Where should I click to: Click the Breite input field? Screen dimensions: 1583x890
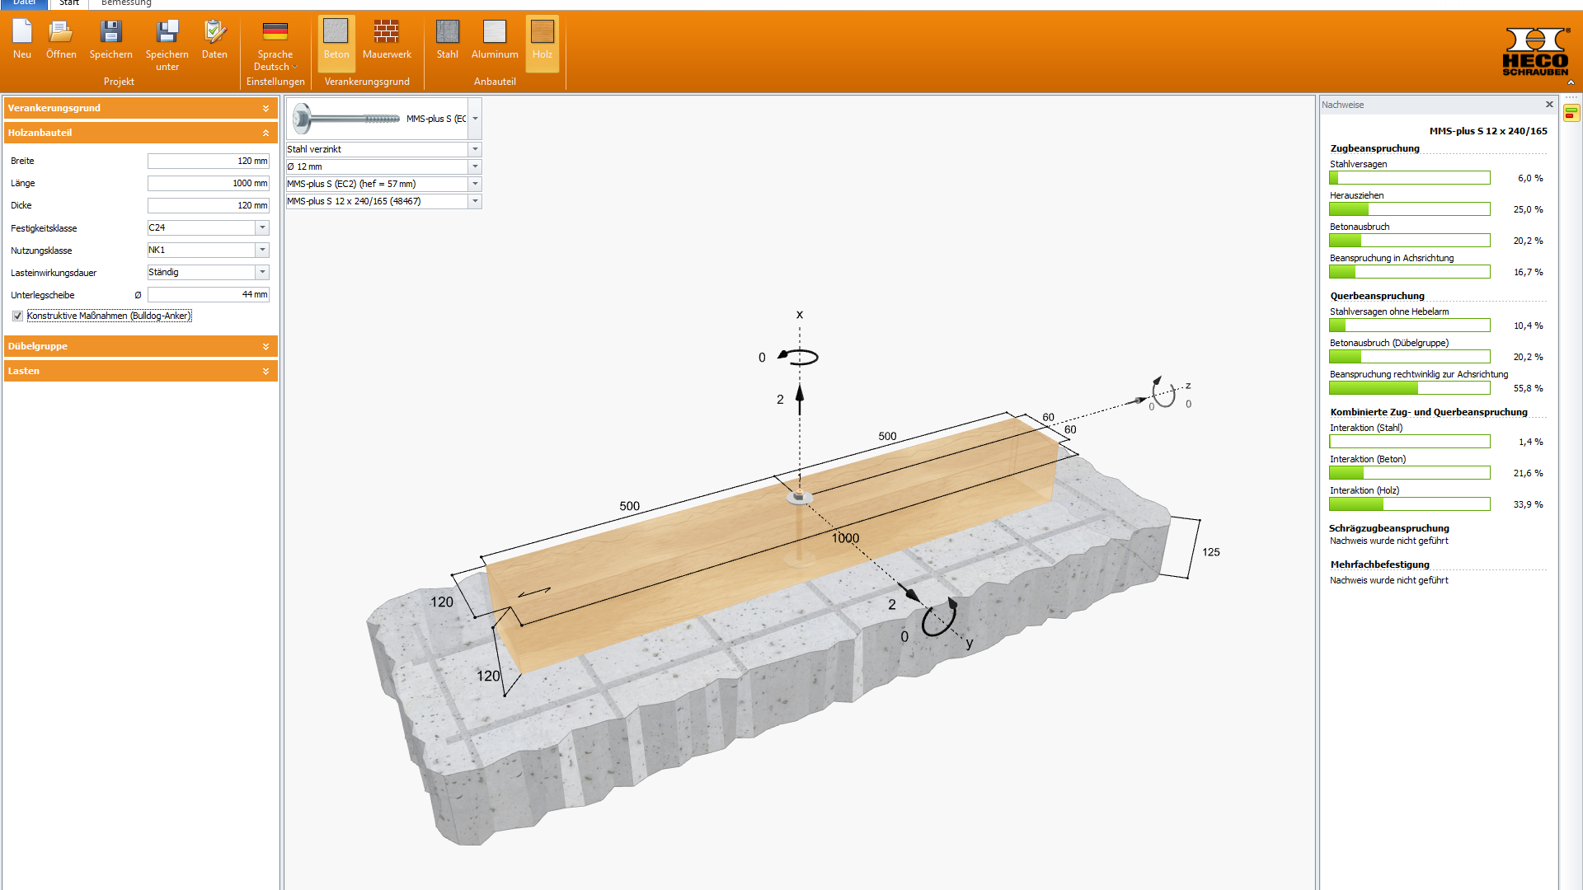[209, 161]
